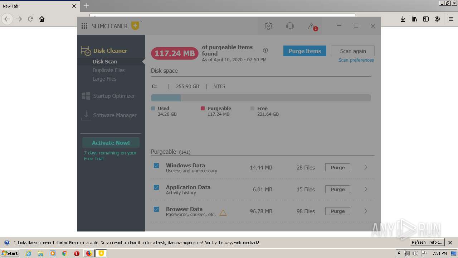Image resolution: width=458 pixels, height=258 pixels.
Task: Click the Startup Optimizer Windows icon
Action: 86,96
